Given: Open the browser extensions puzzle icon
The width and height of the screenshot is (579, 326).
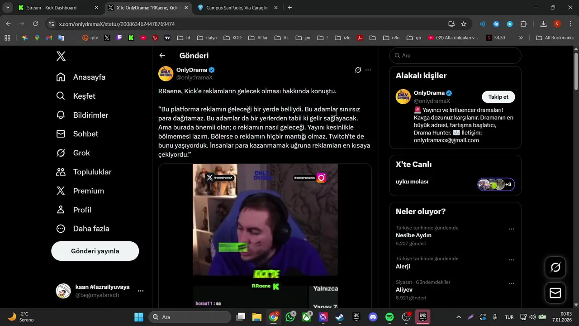Looking at the screenshot, I should pyautogui.click(x=524, y=24).
